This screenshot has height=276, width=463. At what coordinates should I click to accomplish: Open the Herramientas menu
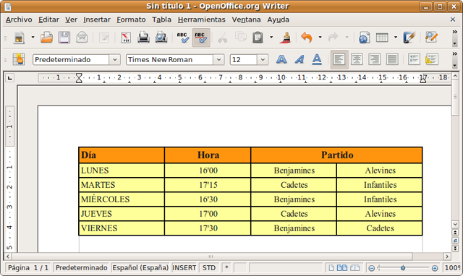click(201, 20)
